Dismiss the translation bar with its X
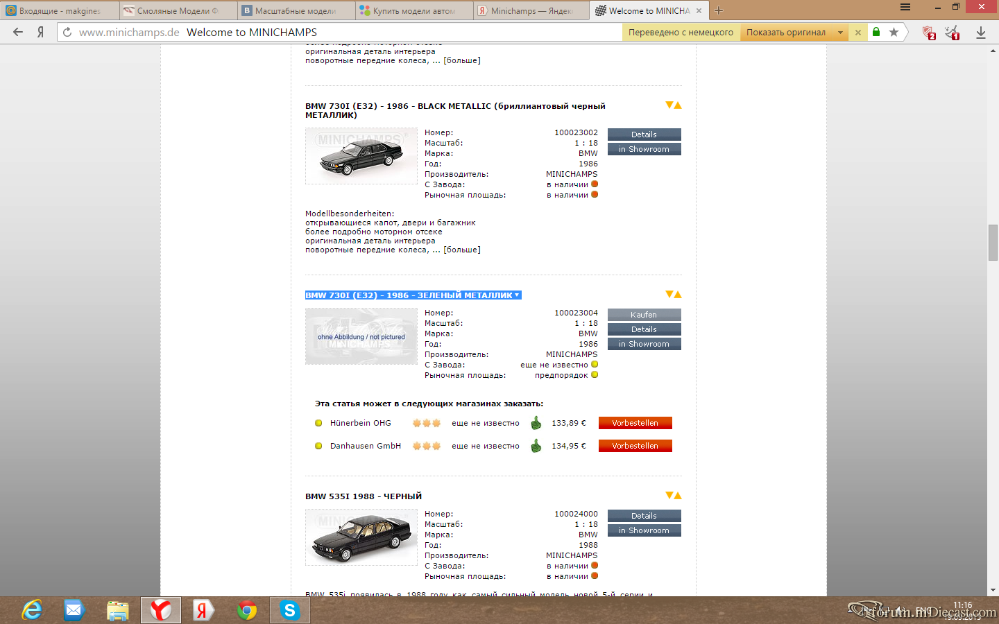 858,32
